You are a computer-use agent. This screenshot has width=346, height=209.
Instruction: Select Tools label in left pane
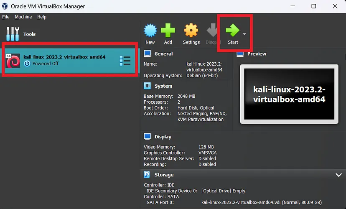29,34
